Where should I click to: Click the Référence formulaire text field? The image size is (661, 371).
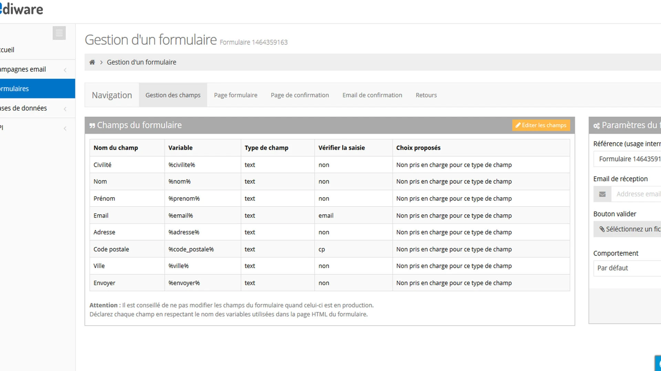click(628, 159)
